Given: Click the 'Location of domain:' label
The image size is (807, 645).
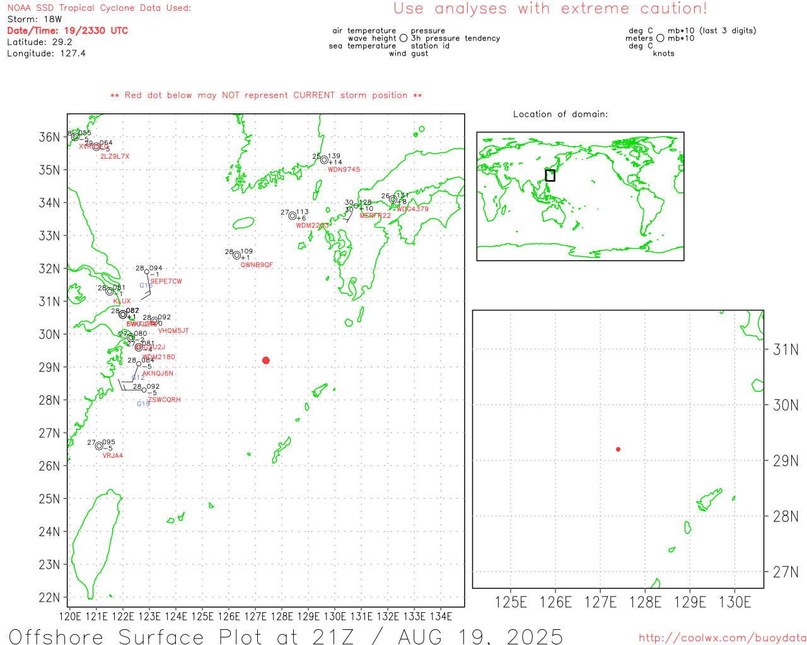Looking at the screenshot, I should pyautogui.click(x=560, y=114).
